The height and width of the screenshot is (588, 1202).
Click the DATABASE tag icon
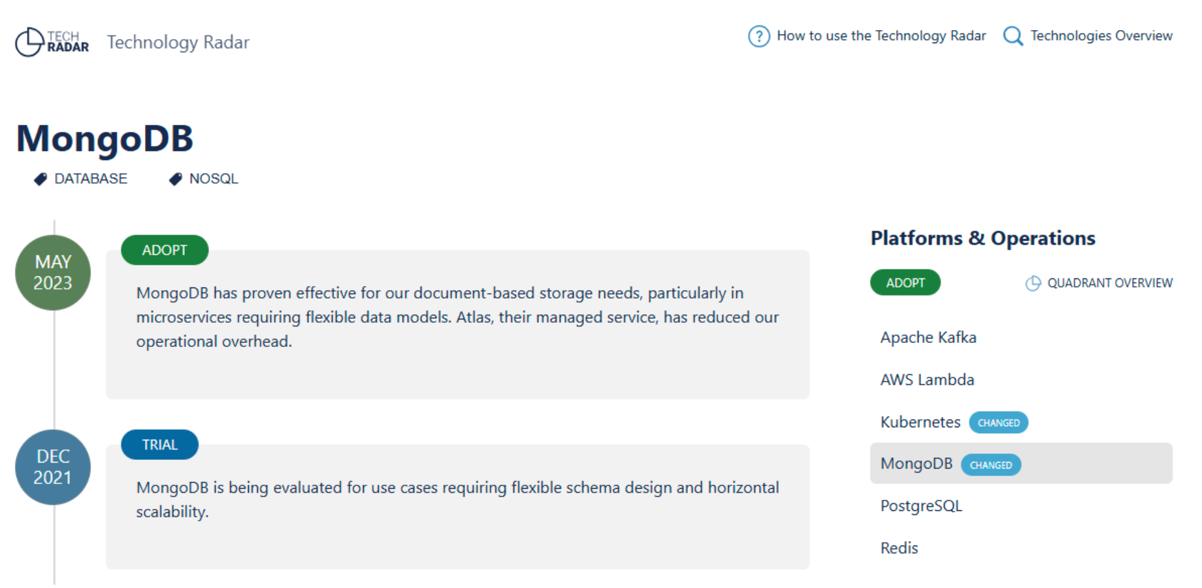[41, 179]
